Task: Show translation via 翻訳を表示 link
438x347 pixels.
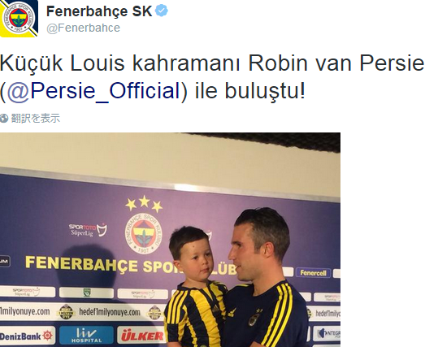Action: pos(35,118)
